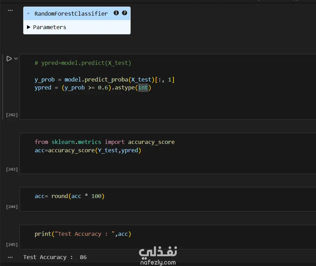Click the commented ypred=model.predict line
This screenshot has height=266, width=316.
[x=83, y=63]
